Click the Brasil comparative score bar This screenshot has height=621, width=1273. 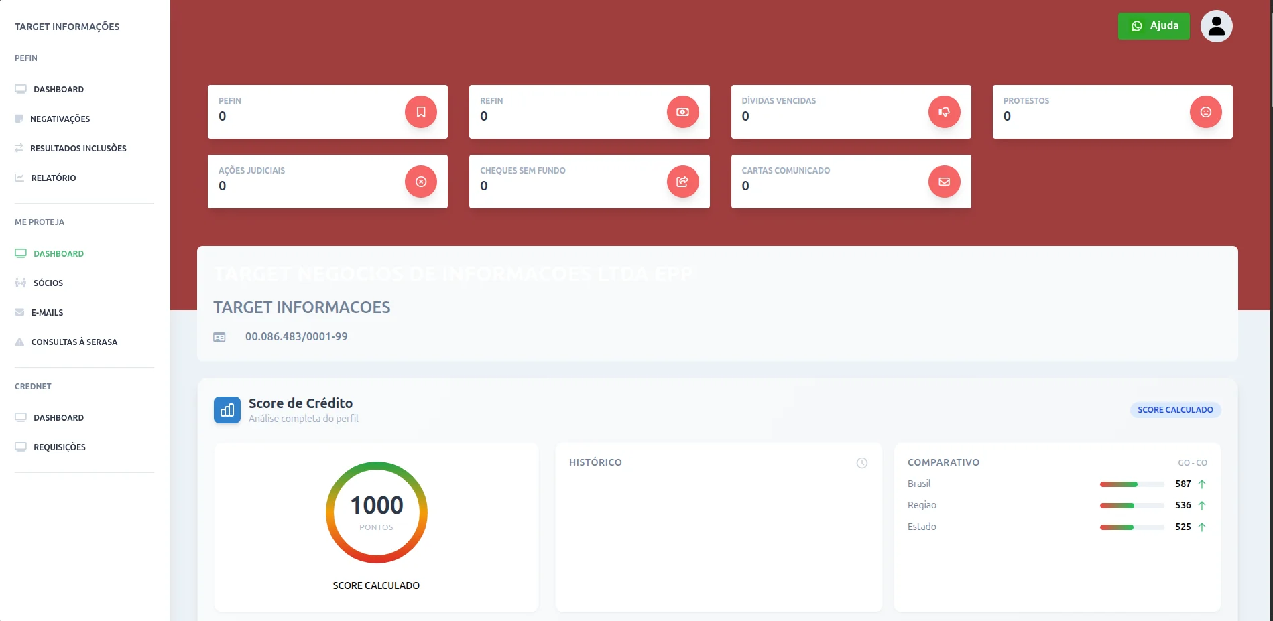[1132, 484]
